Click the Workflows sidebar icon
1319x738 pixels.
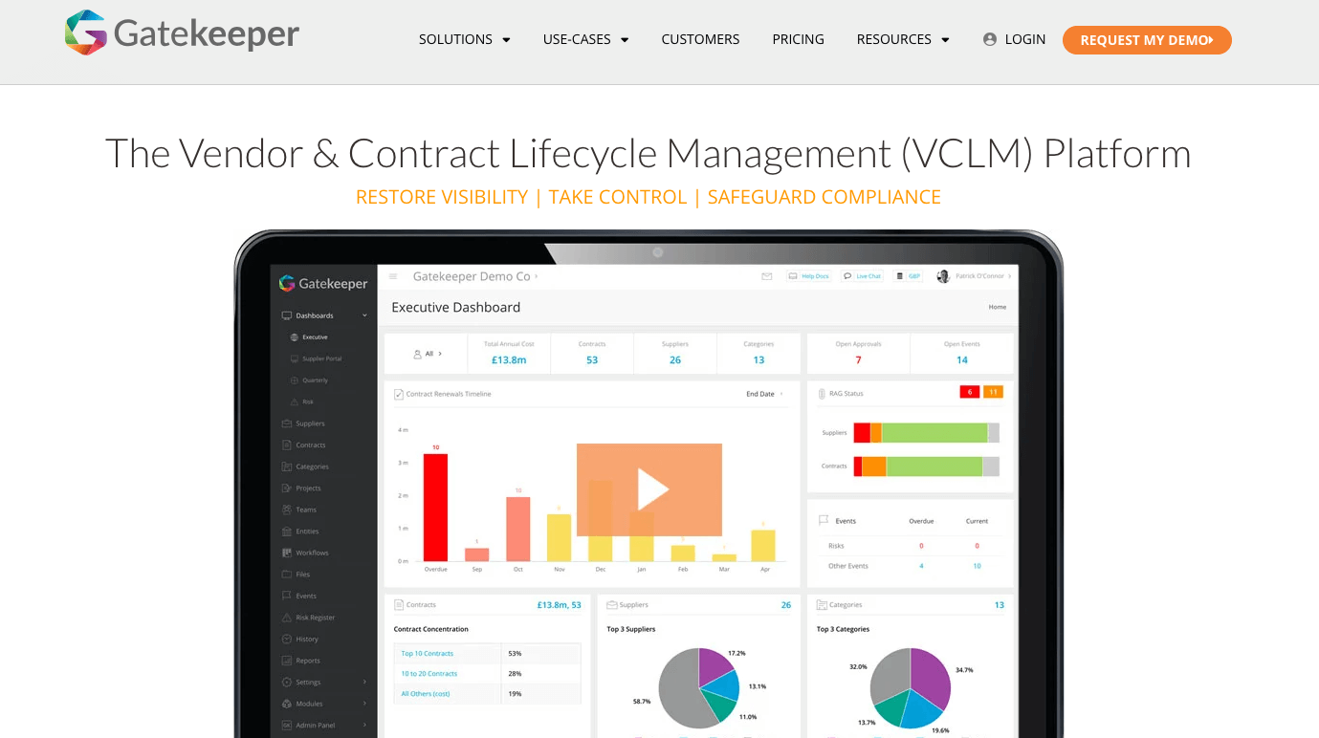[x=287, y=553]
